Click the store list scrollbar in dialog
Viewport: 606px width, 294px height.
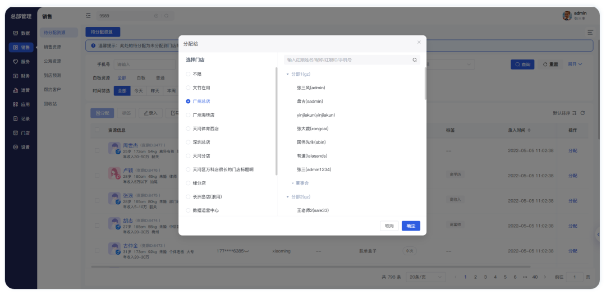[x=276, y=121]
